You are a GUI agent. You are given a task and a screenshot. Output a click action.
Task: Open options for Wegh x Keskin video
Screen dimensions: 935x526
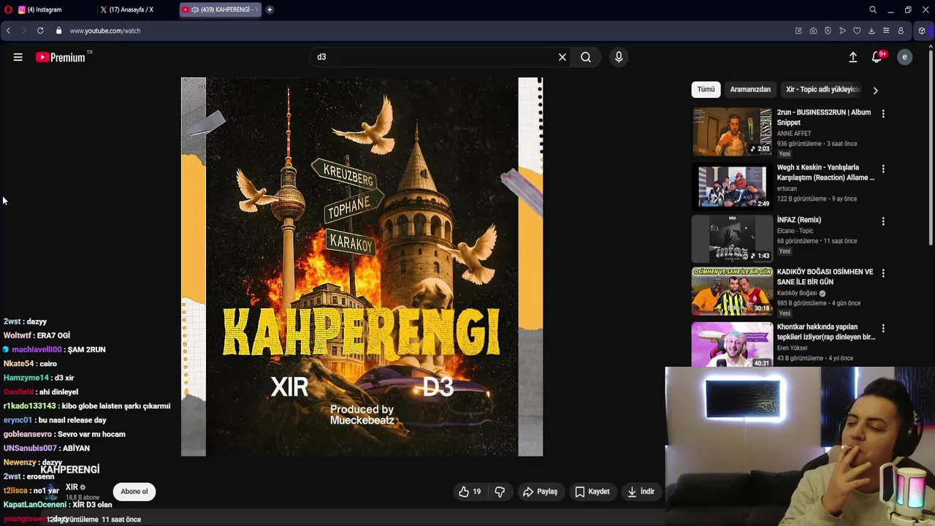tap(883, 169)
